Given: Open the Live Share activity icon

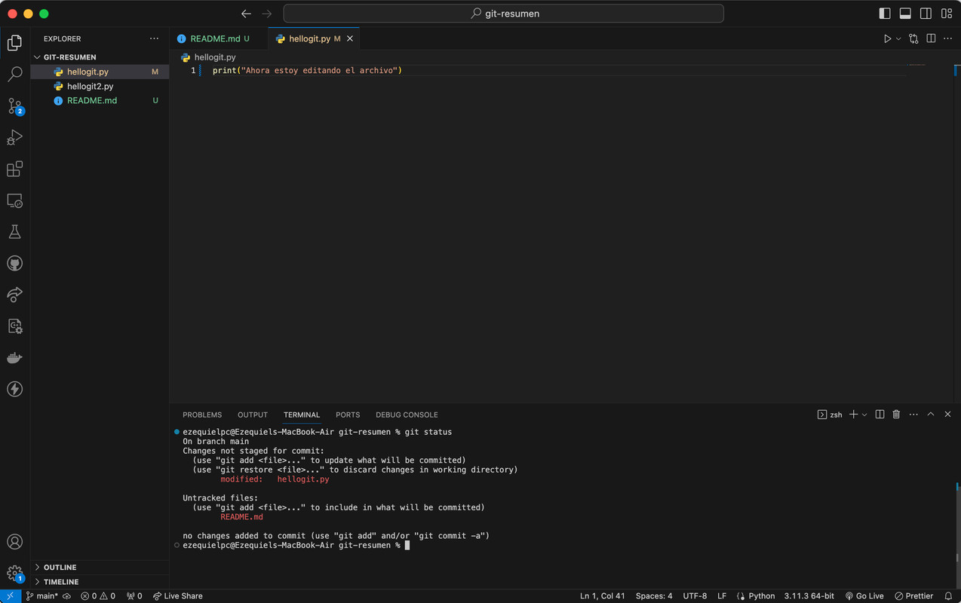Looking at the screenshot, I should click(14, 295).
